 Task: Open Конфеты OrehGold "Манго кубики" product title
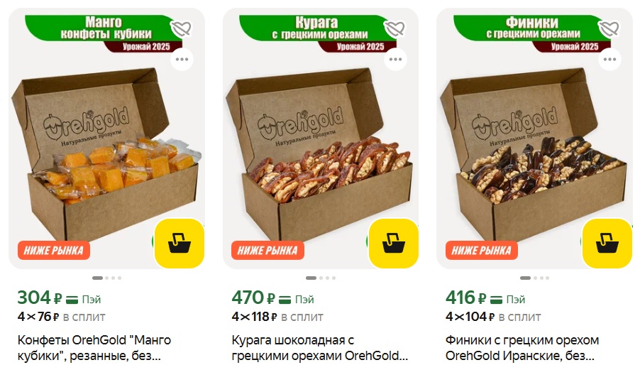tap(94, 348)
